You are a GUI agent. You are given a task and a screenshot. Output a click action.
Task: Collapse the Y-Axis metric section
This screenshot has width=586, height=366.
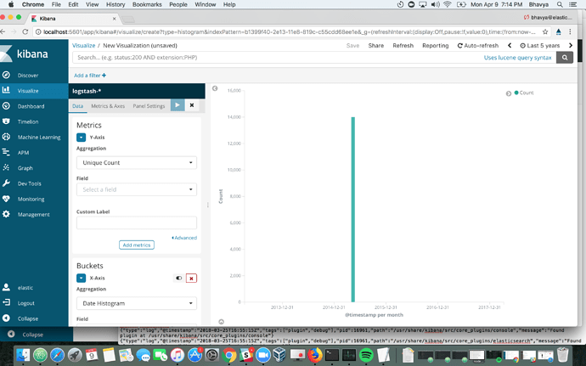pyautogui.click(x=81, y=138)
